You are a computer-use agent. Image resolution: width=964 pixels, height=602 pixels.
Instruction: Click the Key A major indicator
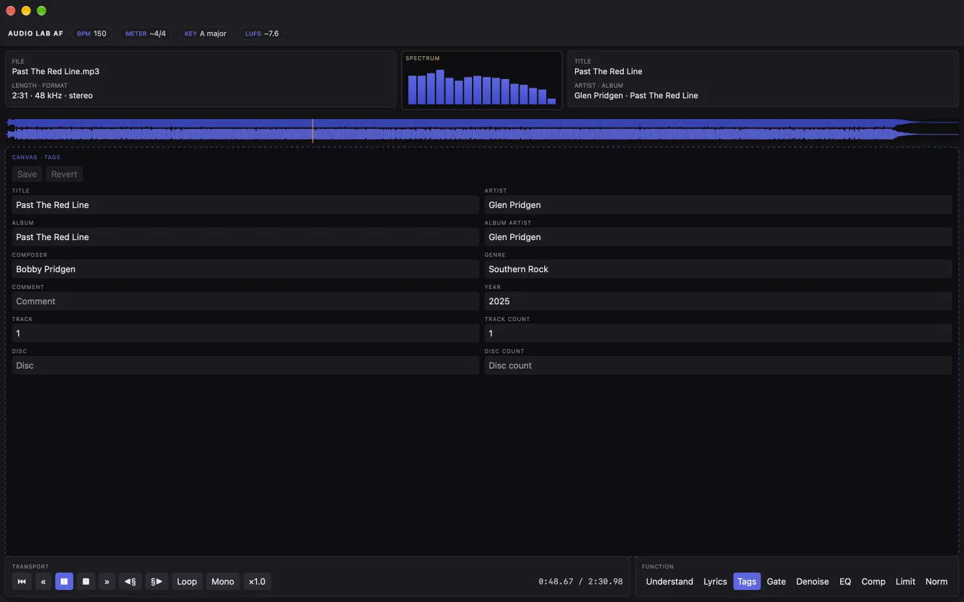click(206, 33)
